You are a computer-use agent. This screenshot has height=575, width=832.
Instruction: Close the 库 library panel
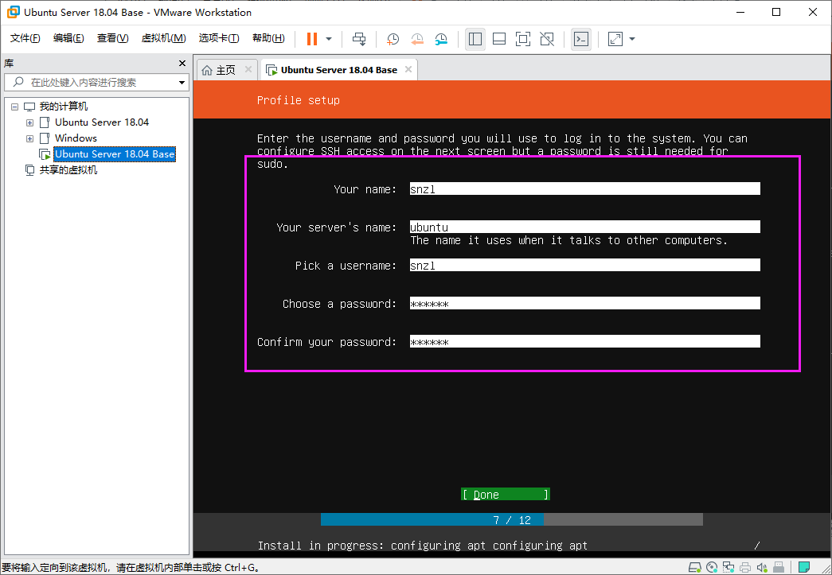pos(182,63)
